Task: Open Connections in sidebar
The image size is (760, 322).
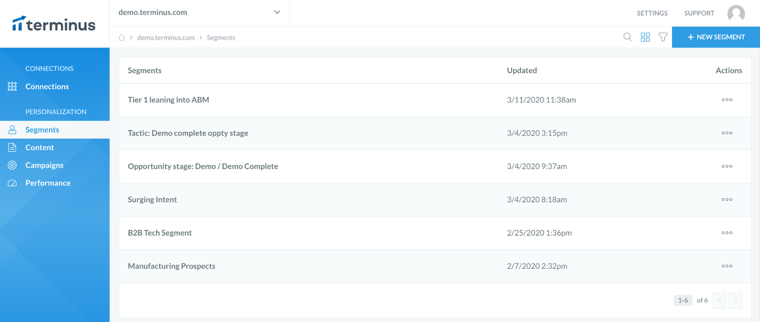Action: point(47,86)
